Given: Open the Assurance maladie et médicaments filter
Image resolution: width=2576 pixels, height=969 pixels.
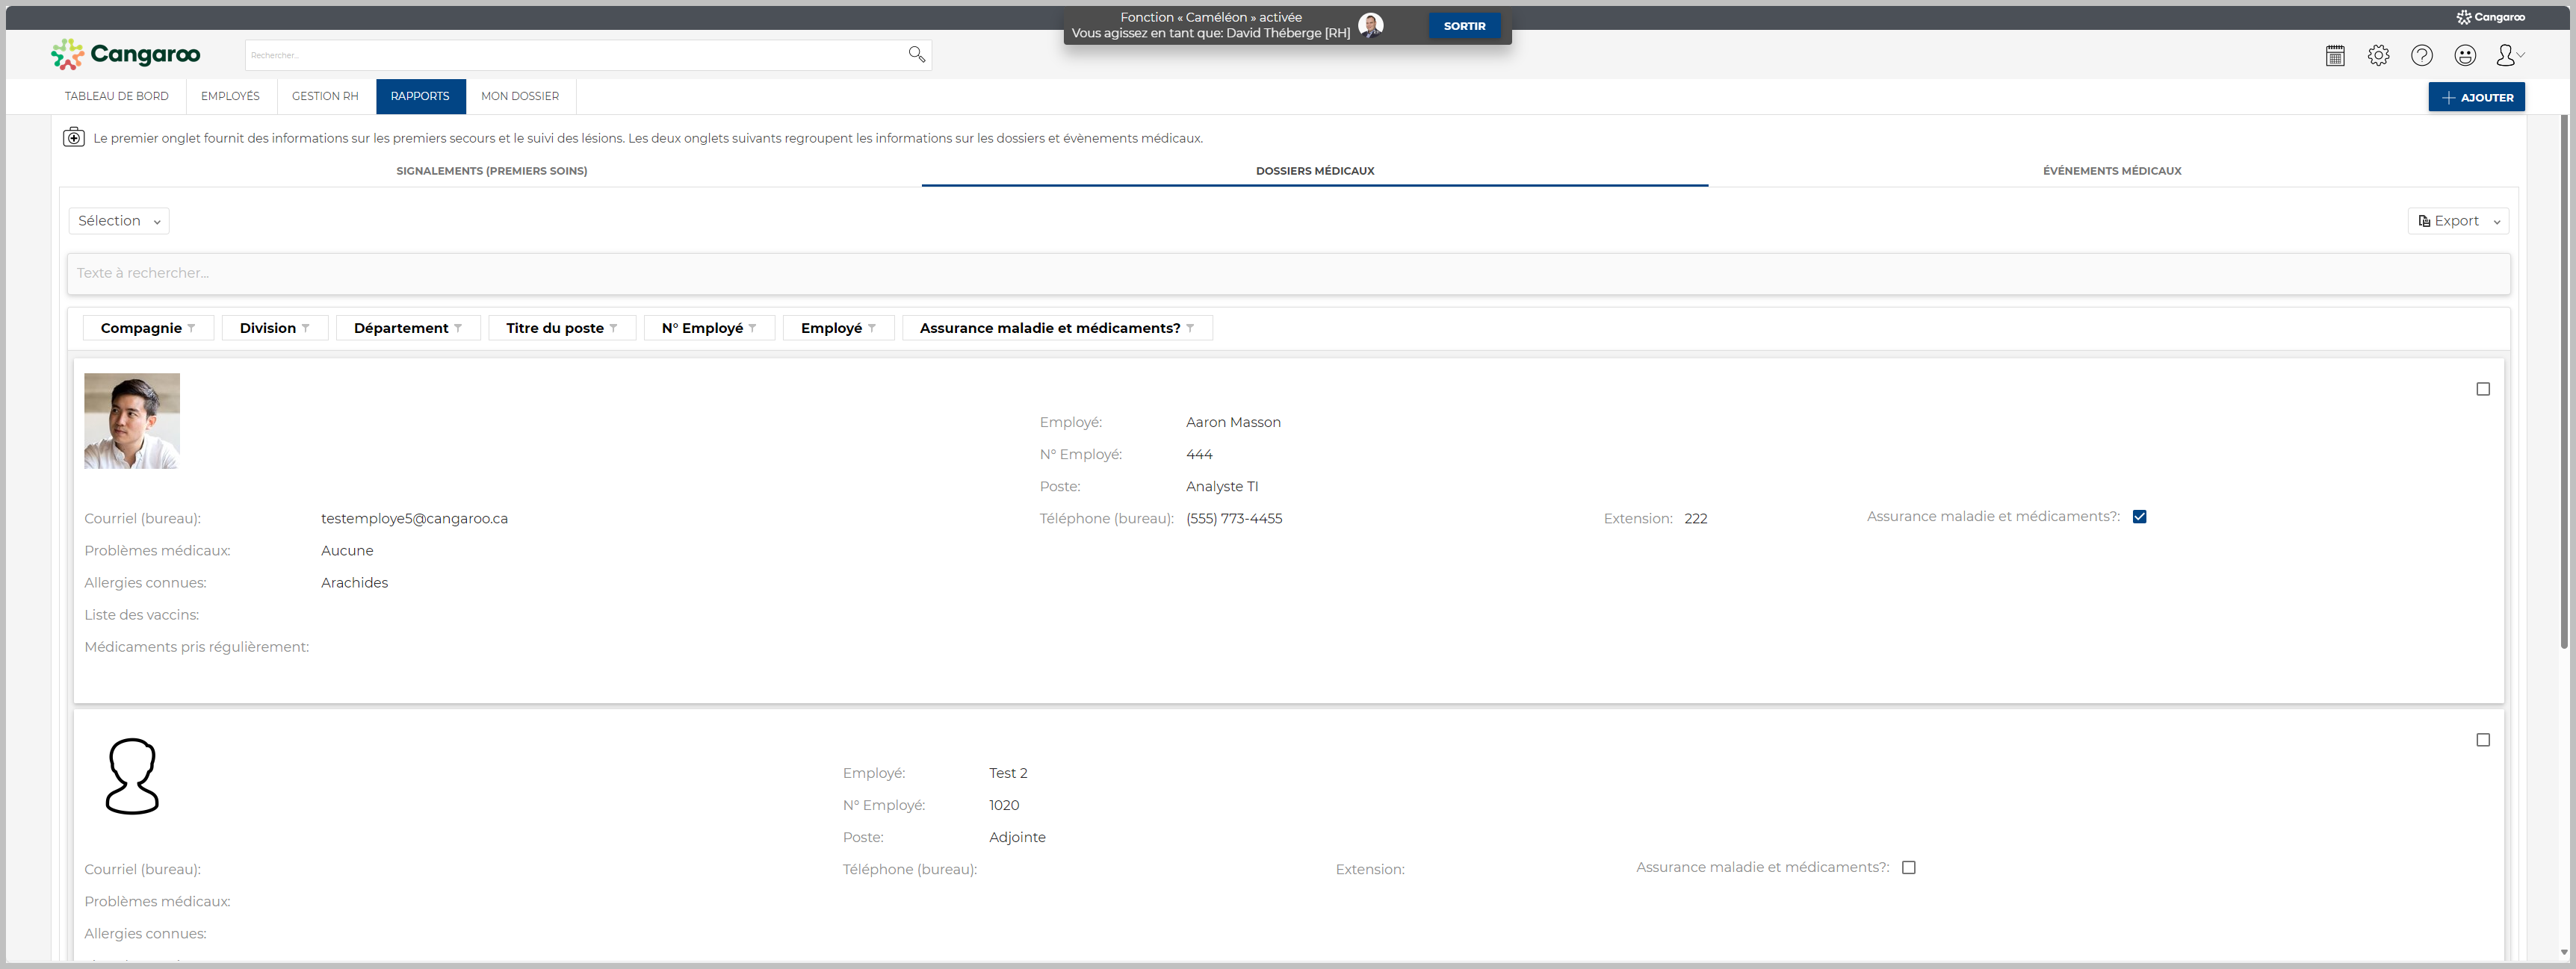Looking at the screenshot, I should (1190, 328).
